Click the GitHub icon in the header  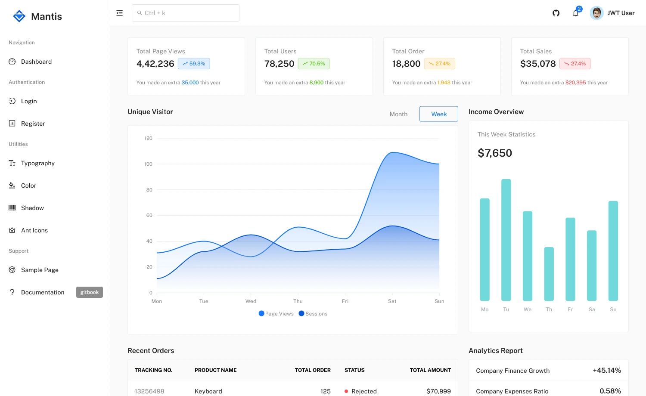click(x=556, y=13)
